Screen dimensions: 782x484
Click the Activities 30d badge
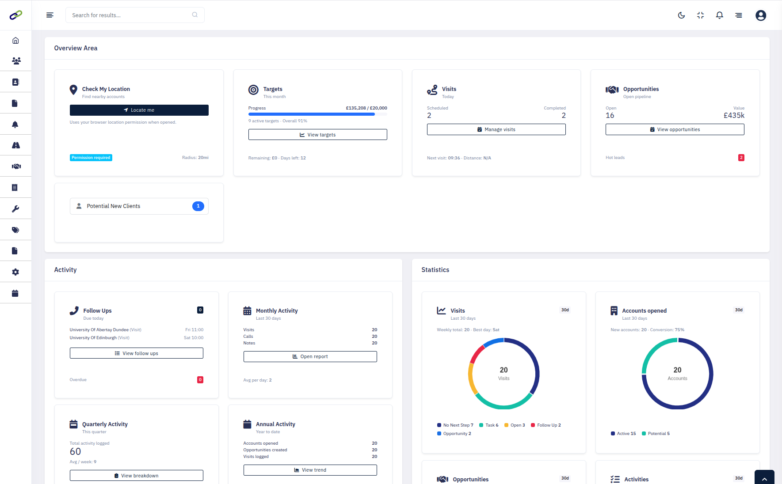pyautogui.click(x=739, y=478)
